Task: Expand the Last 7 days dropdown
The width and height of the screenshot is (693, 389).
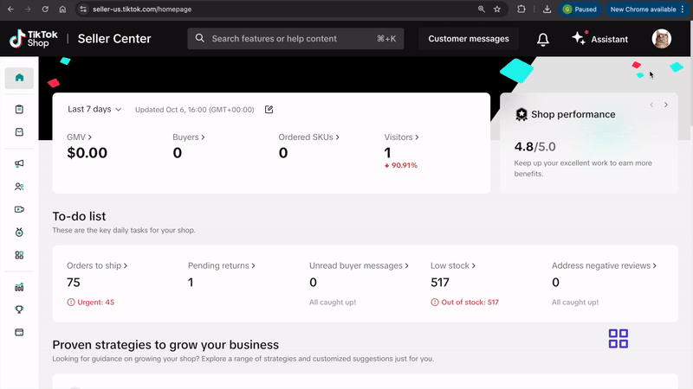Action: pos(94,110)
